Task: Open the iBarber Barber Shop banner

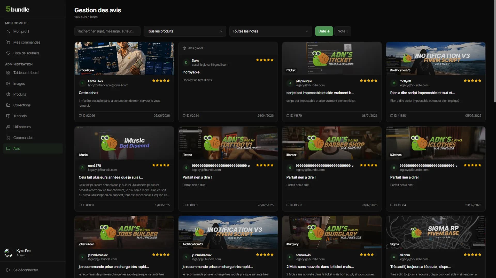Action: click(x=332, y=143)
